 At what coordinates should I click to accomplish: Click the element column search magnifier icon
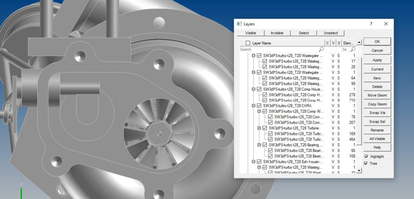click(353, 49)
